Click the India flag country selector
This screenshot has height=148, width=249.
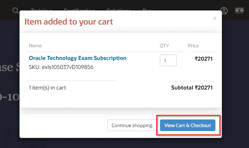click(240, 10)
